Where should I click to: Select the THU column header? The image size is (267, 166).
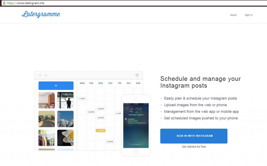(x=110, y=83)
